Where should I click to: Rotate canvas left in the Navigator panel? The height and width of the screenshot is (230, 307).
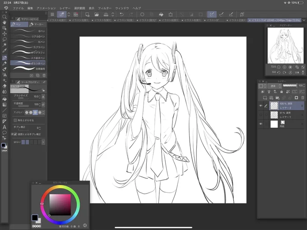(279, 72)
